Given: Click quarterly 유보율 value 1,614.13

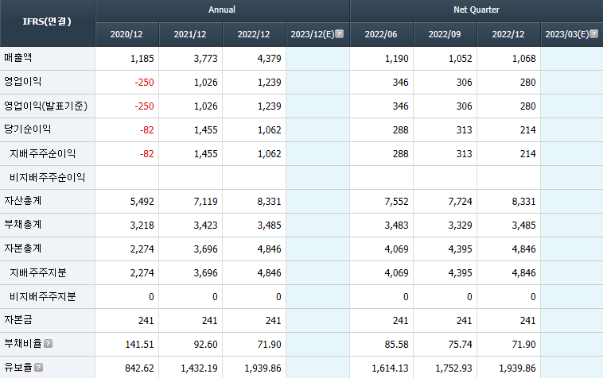Looking at the screenshot, I should [x=390, y=368].
